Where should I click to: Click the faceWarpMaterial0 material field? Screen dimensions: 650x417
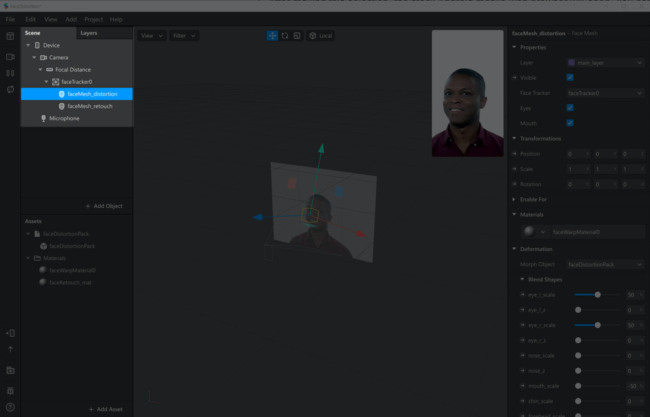point(598,232)
